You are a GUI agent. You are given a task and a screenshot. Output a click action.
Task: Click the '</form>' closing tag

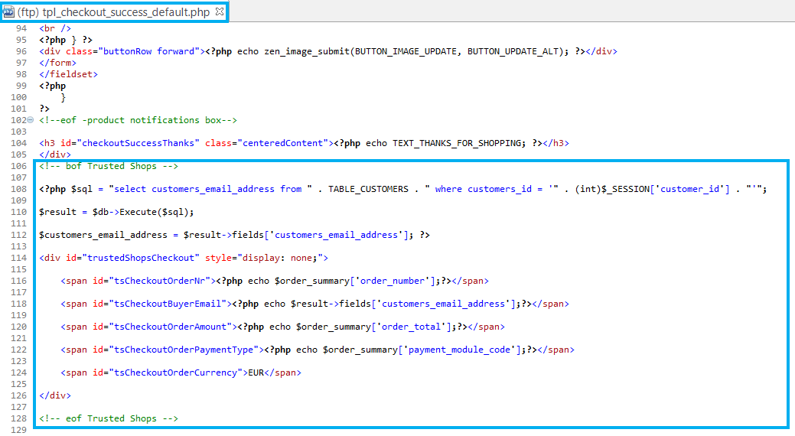pyautogui.click(x=58, y=63)
